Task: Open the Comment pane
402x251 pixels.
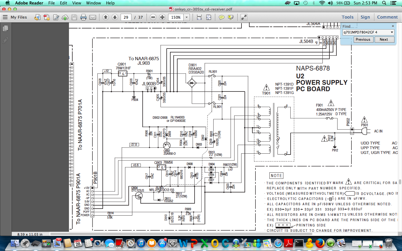Action: 387,17
